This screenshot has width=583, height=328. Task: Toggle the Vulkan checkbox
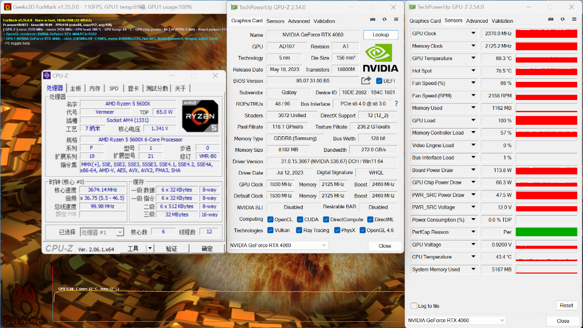click(x=271, y=230)
